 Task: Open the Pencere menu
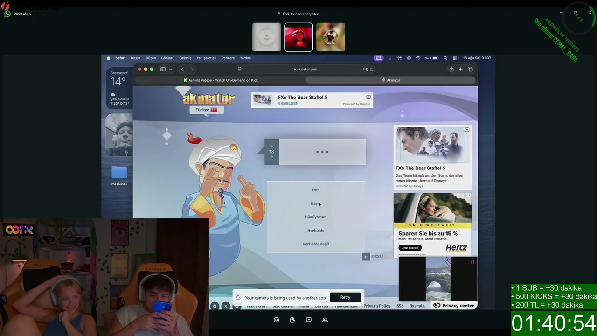pos(228,58)
